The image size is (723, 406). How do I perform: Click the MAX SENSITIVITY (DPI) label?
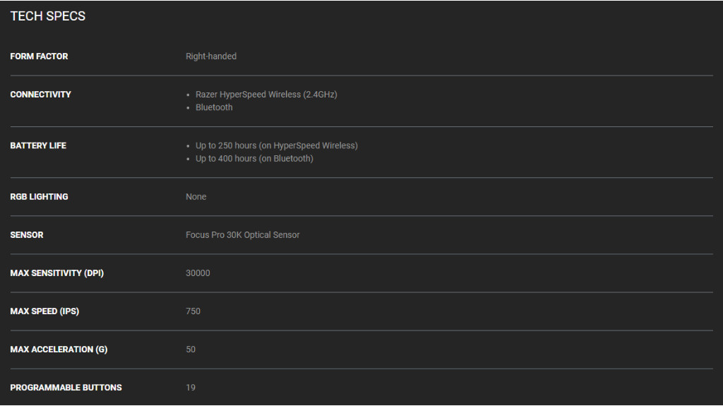(x=56, y=273)
